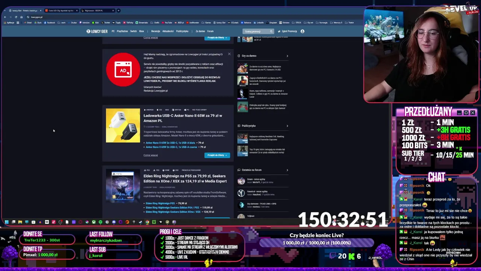Select the PC menu item

click(113, 31)
